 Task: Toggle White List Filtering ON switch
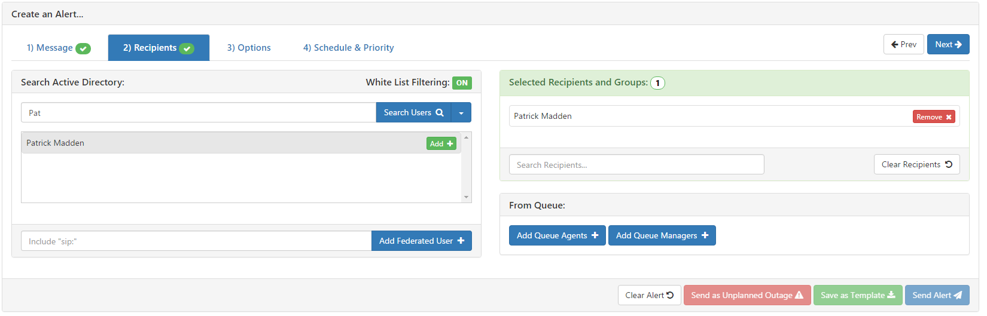point(462,83)
